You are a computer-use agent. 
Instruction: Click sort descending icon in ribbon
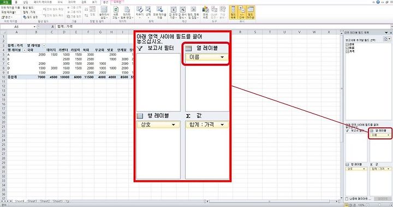click(x=86, y=15)
